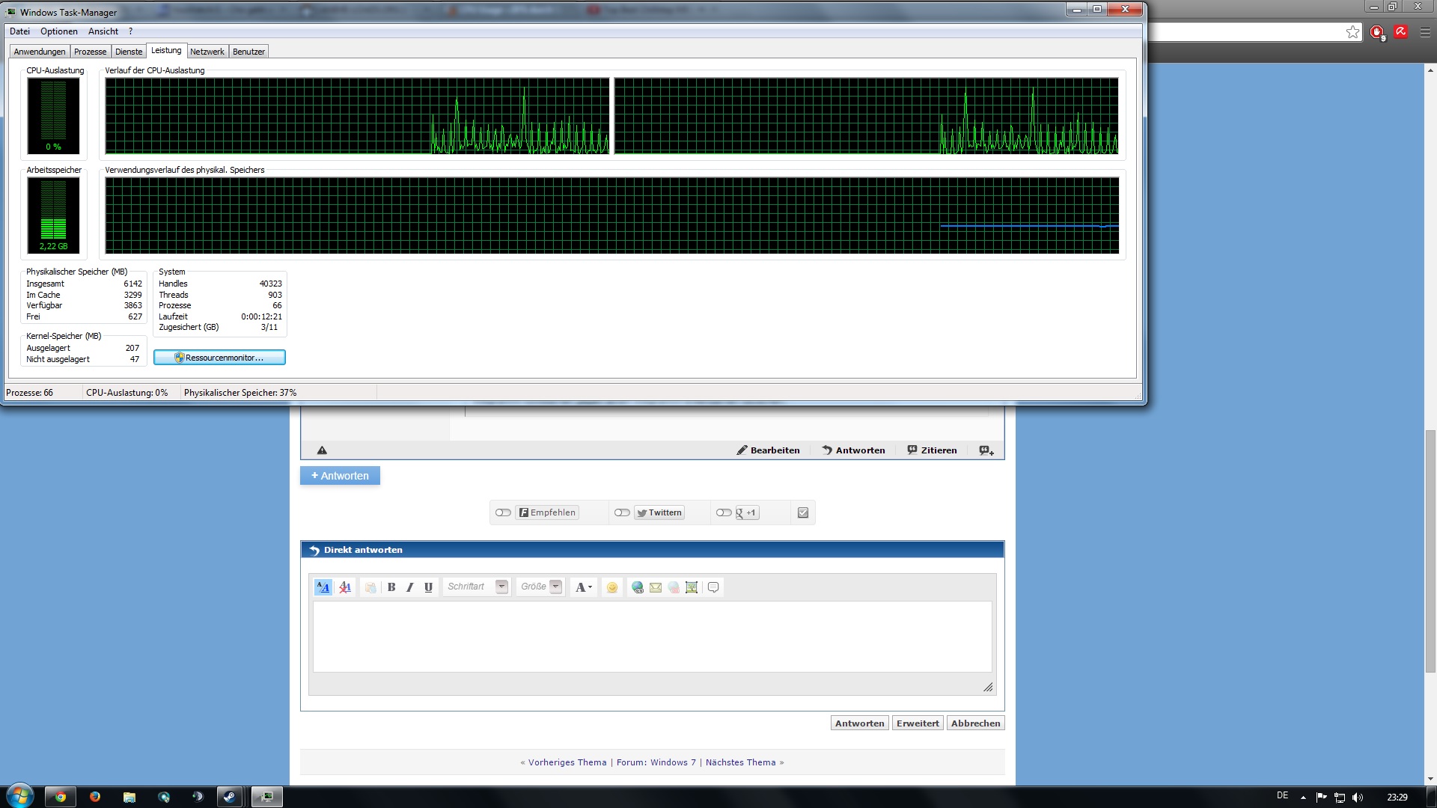
Task: Click the Abbrechen button
Action: pyautogui.click(x=976, y=723)
